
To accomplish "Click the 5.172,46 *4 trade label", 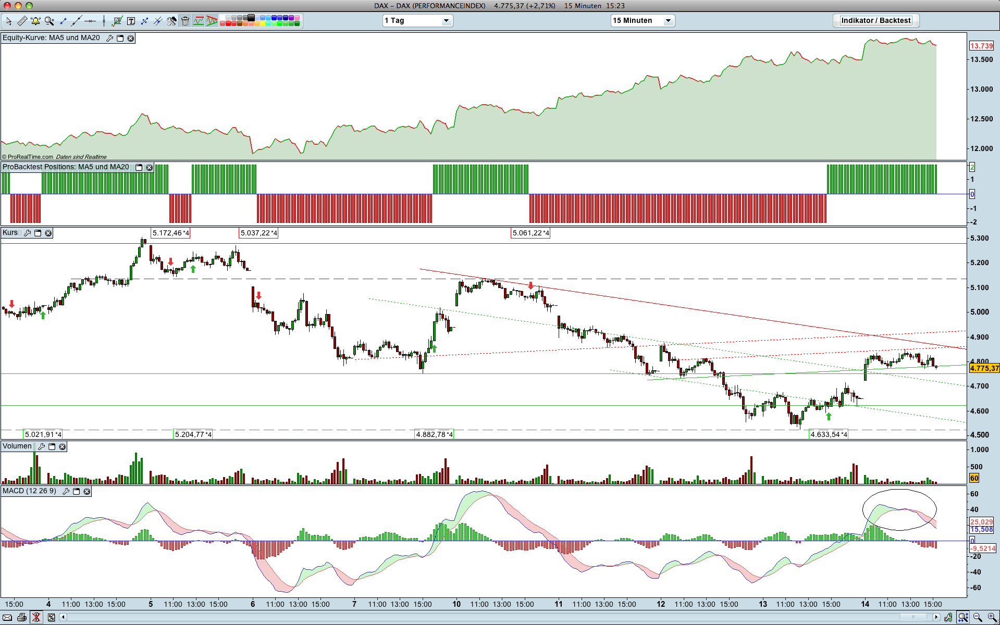I will tap(171, 233).
